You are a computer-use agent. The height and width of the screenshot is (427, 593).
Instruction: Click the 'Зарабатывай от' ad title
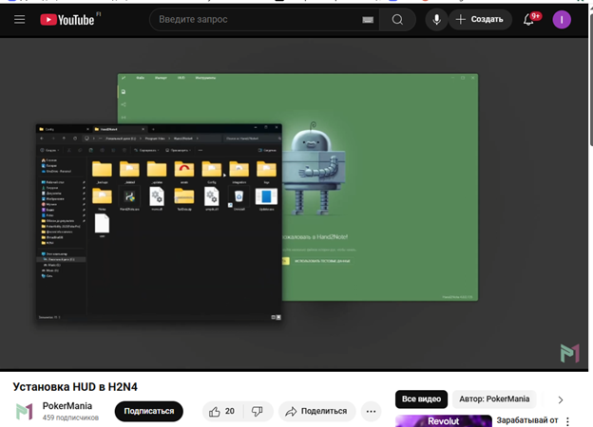click(527, 420)
